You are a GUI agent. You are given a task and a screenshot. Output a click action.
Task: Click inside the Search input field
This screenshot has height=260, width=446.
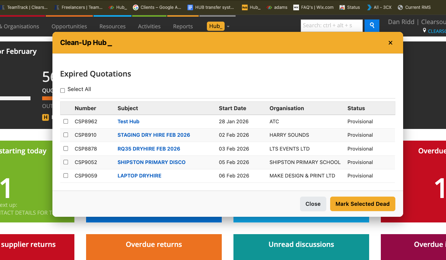tap(331, 26)
